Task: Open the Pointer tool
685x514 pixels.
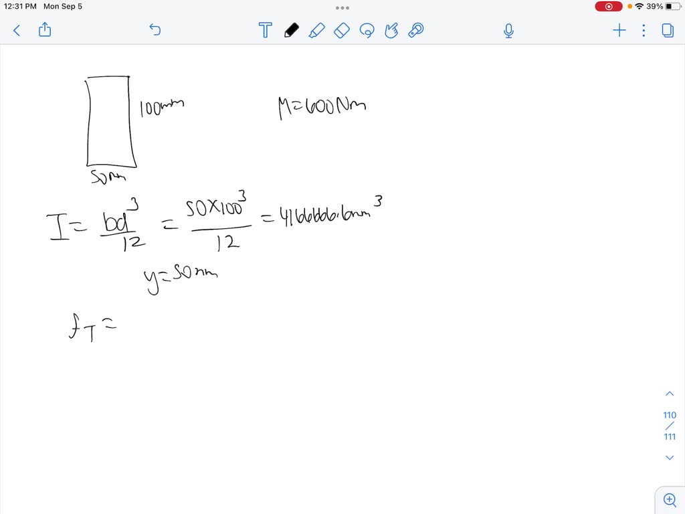Action: tap(415, 30)
